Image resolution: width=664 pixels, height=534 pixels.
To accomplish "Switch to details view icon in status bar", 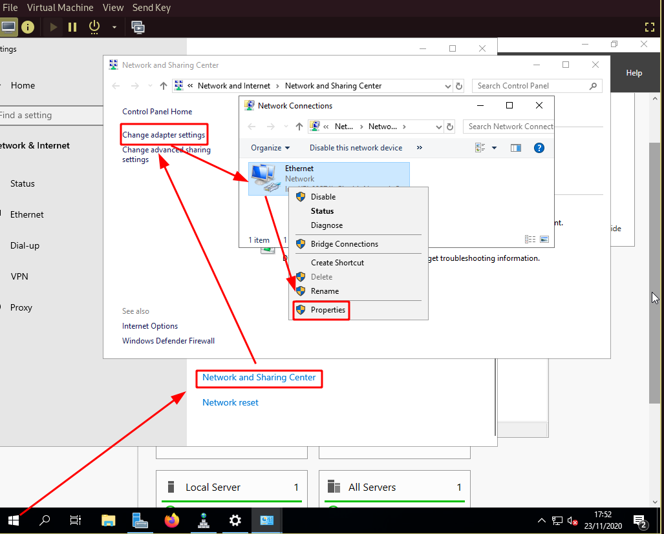I will point(530,240).
